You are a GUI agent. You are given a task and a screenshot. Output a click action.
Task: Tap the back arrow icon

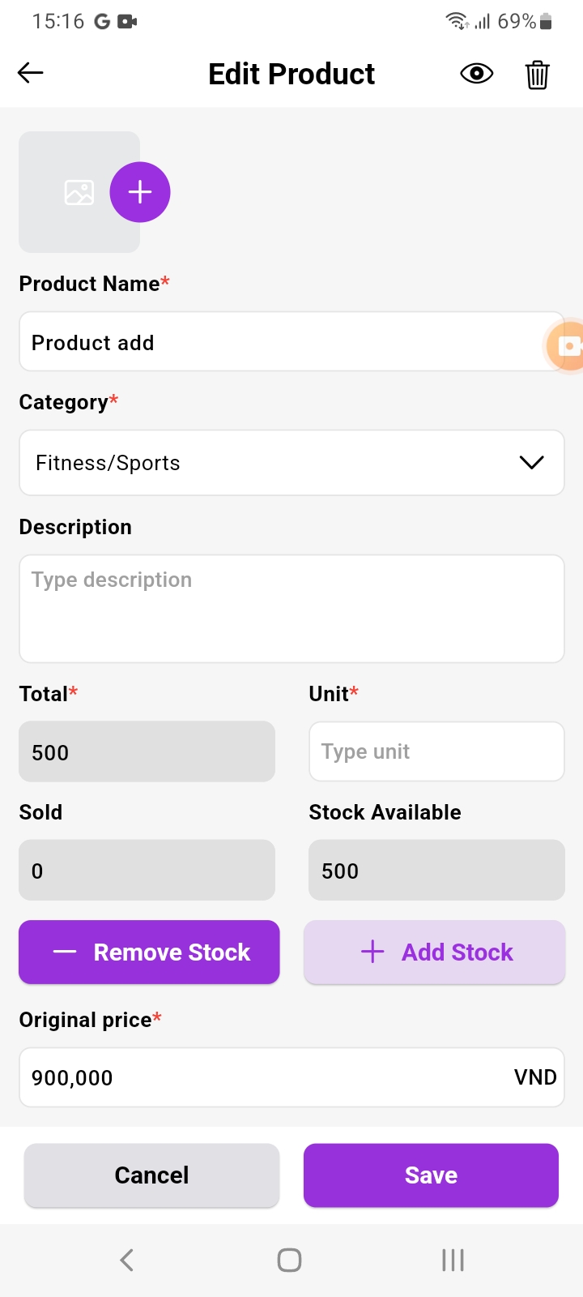31,73
